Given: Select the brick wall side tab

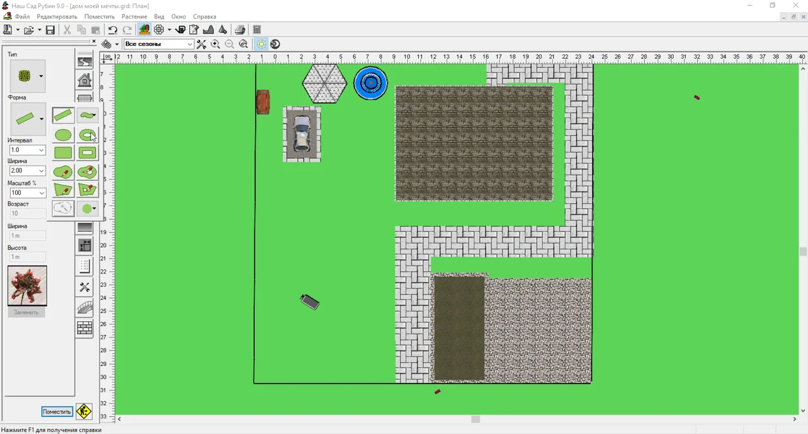Looking at the screenshot, I should tap(85, 328).
